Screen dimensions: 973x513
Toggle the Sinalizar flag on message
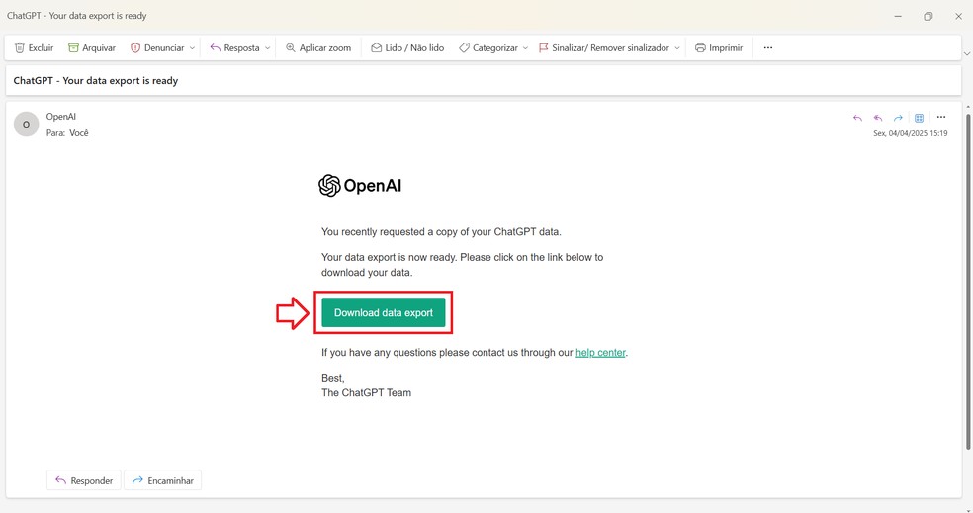(544, 47)
